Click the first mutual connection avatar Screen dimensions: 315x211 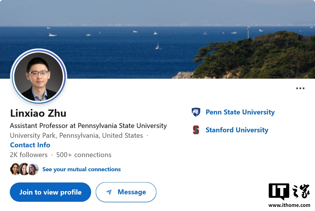tap(15, 169)
